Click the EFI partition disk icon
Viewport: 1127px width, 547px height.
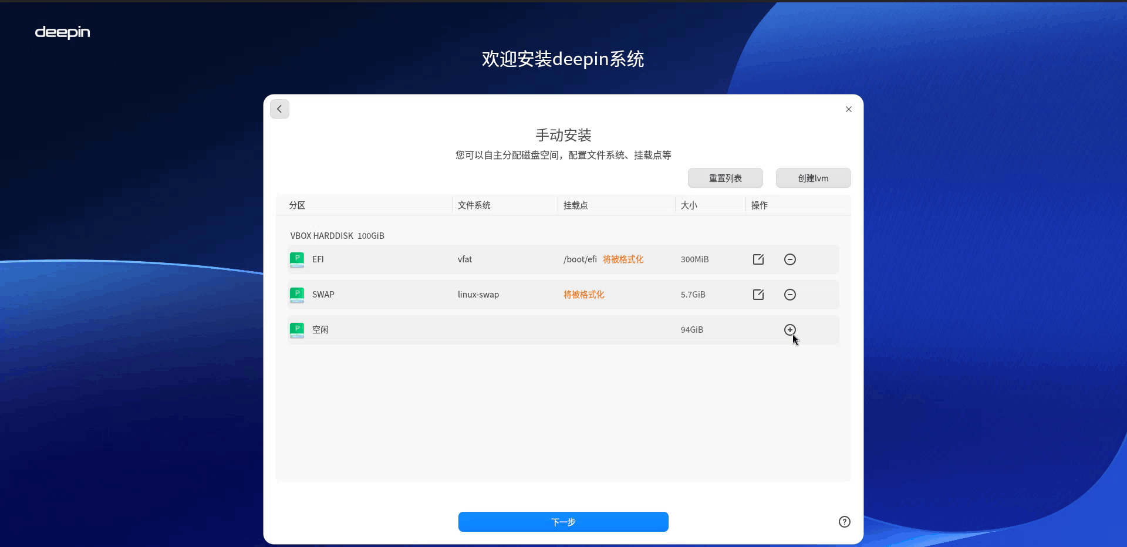[x=297, y=260]
